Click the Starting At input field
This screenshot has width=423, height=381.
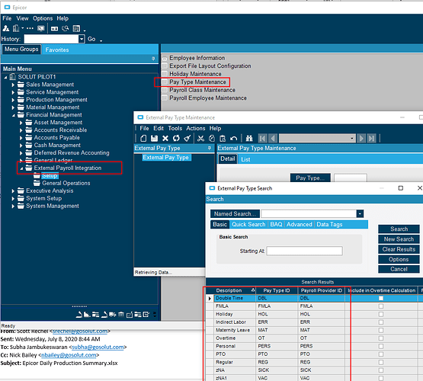[304, 251]
